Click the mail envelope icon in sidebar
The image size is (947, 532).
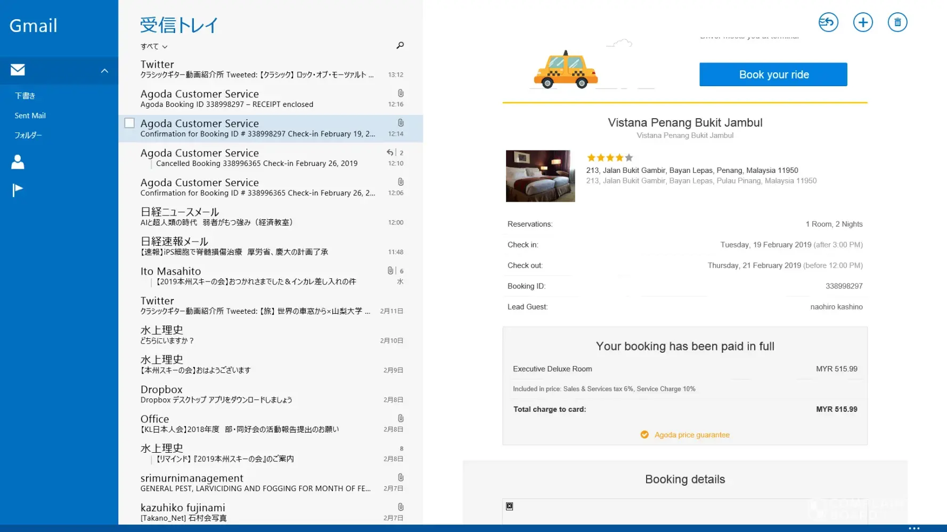[x=18, y=70]
